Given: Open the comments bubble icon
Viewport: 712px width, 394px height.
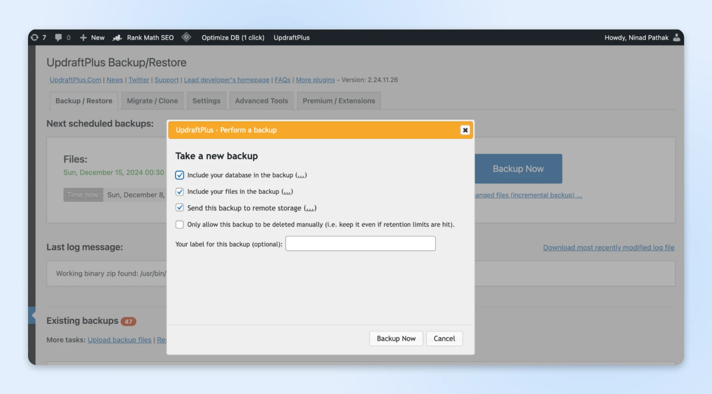Looking at the screenshot, I should (x=58, y=37).
